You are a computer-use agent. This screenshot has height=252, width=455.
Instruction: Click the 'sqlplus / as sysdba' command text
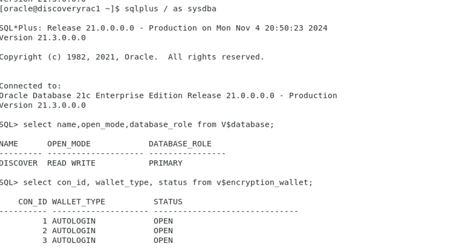tap(170, 9)
